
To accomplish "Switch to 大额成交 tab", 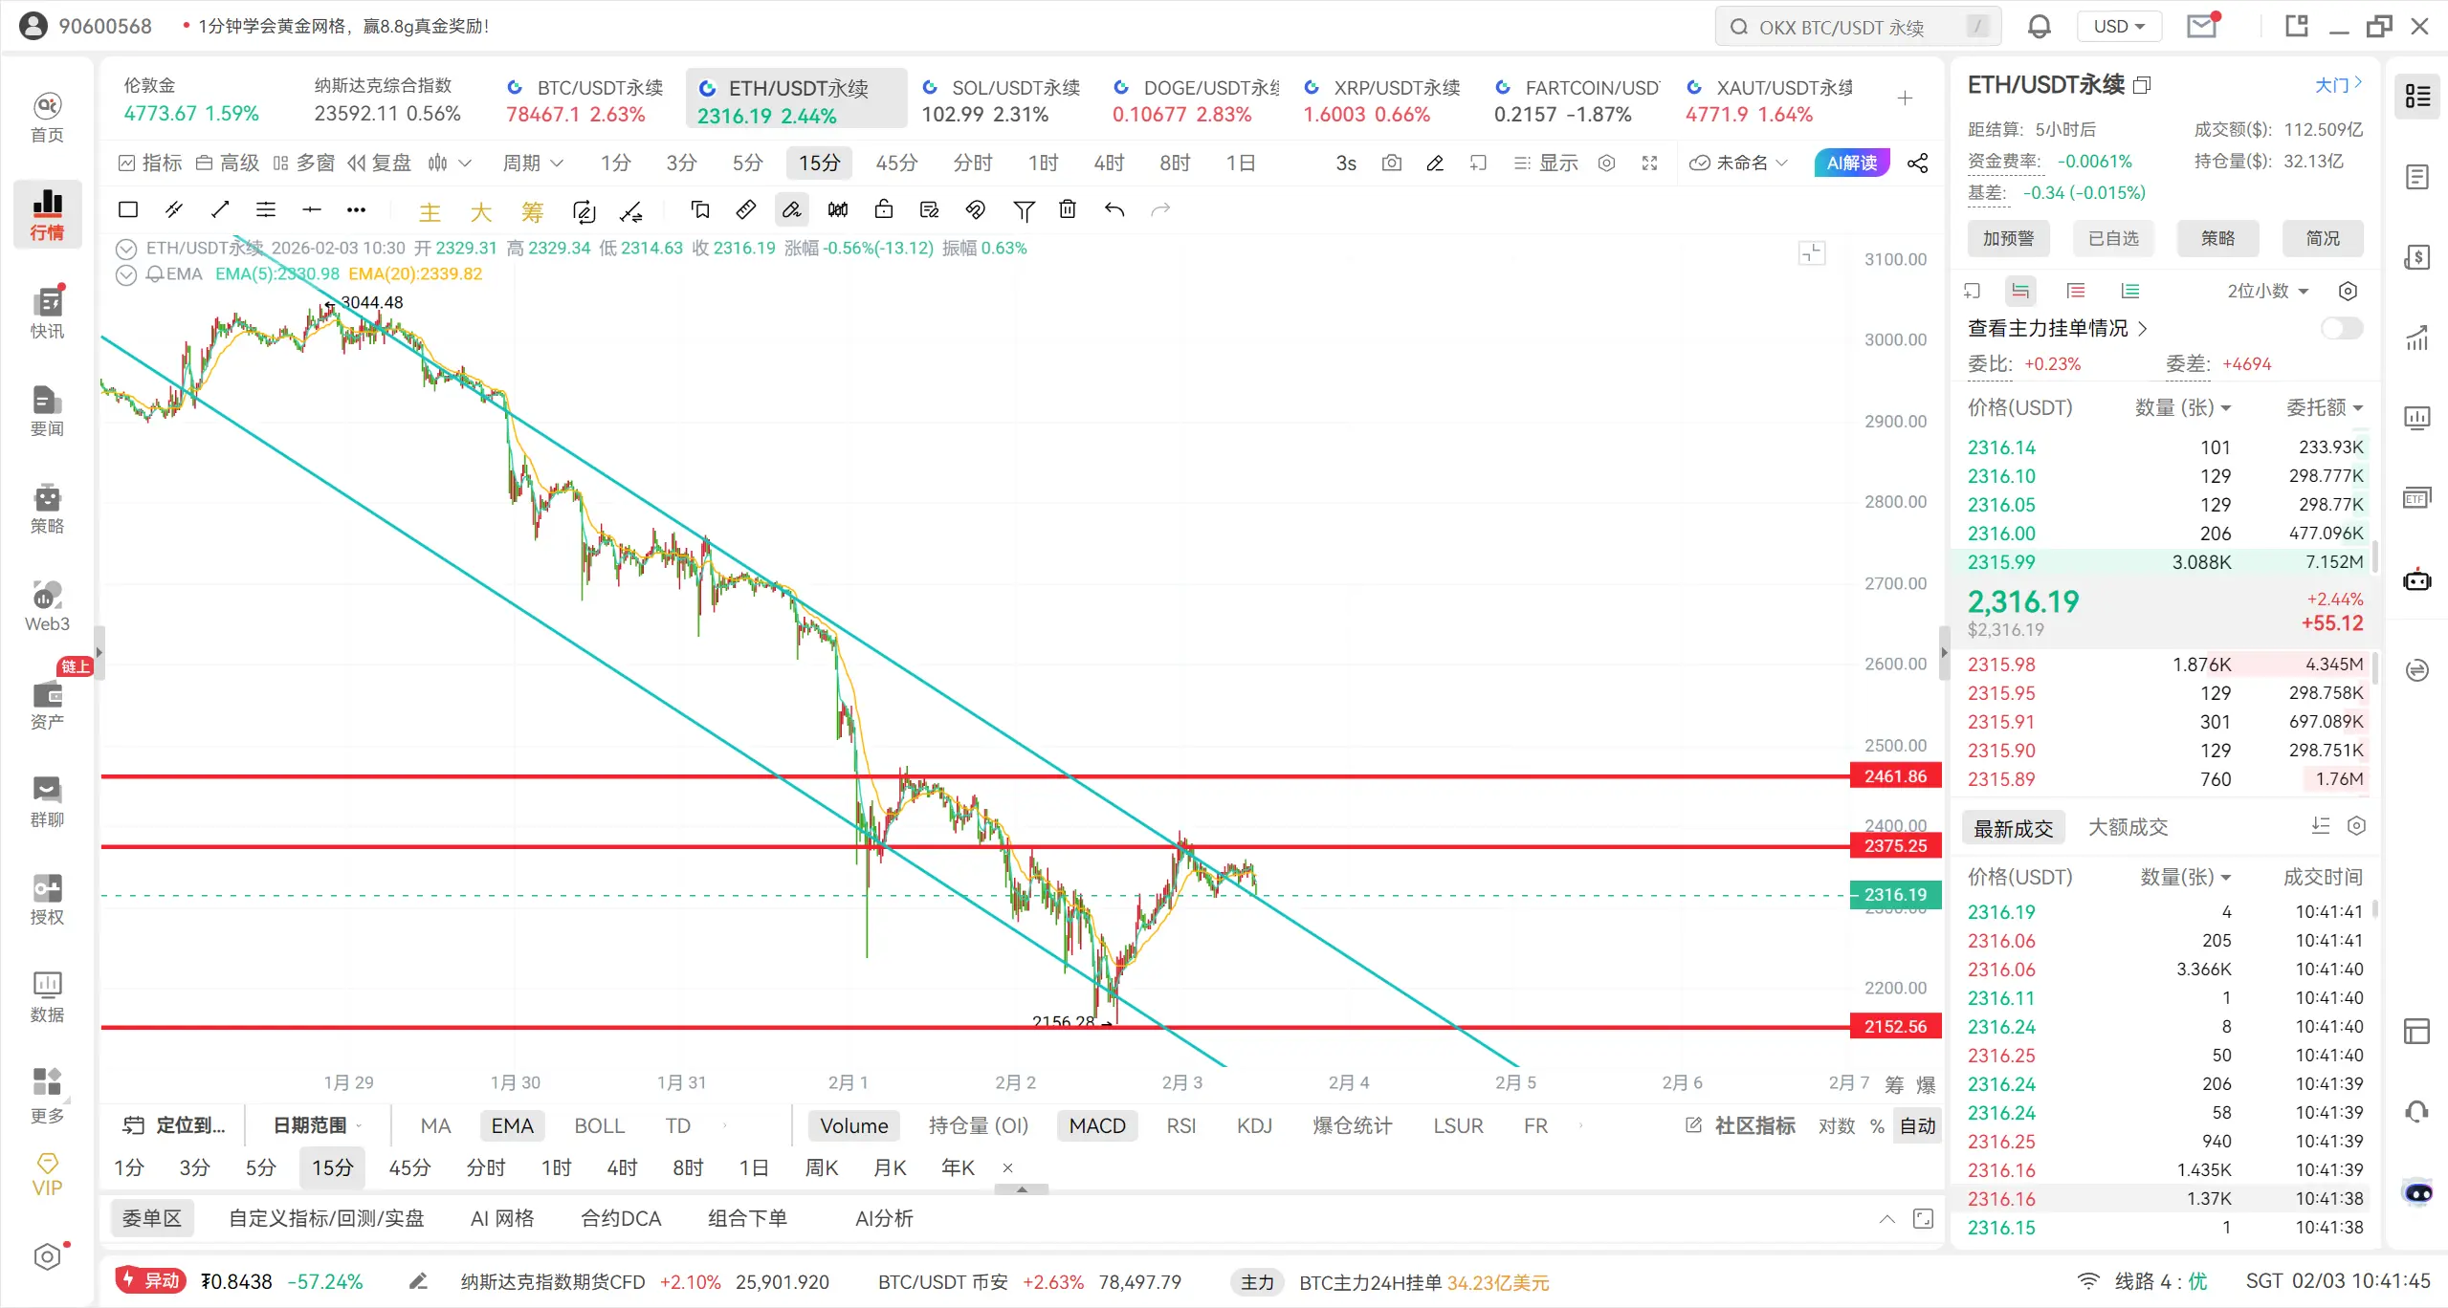I will click(2128, 827).
